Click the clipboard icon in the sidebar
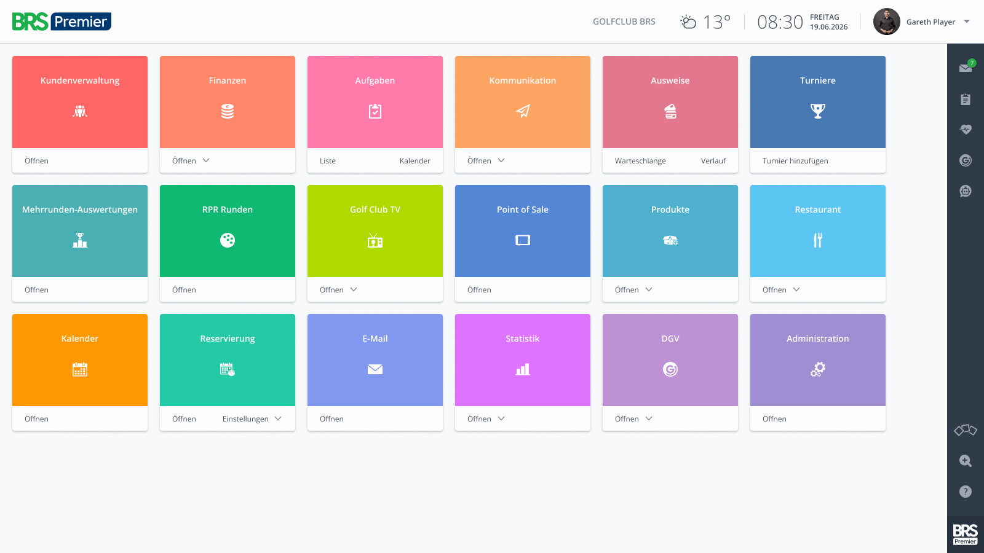The height and width of the screenshot is (553, 984). click(x=966, y=99)
